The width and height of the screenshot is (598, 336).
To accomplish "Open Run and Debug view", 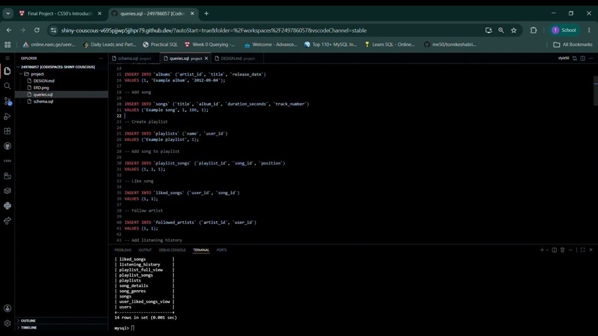I will (x=7, y=116).
